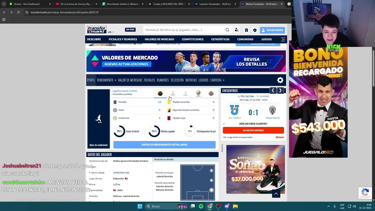Open the 0:1 match result
Image resolution: width=375 pixels, height=211 pixels.
click(x=253, y=113)
